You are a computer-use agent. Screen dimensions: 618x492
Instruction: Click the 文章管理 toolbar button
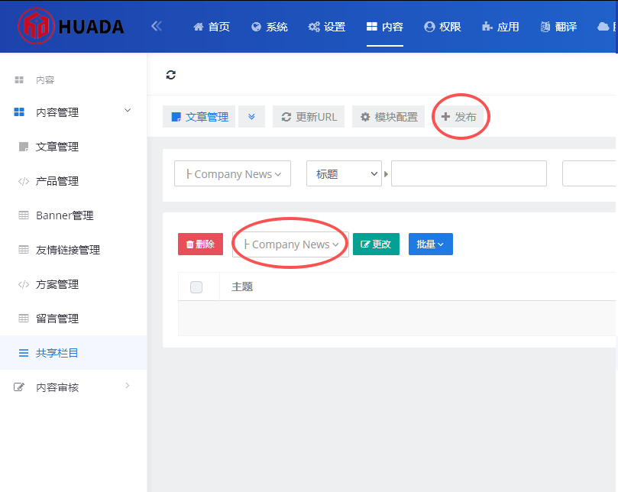[199, 117]
